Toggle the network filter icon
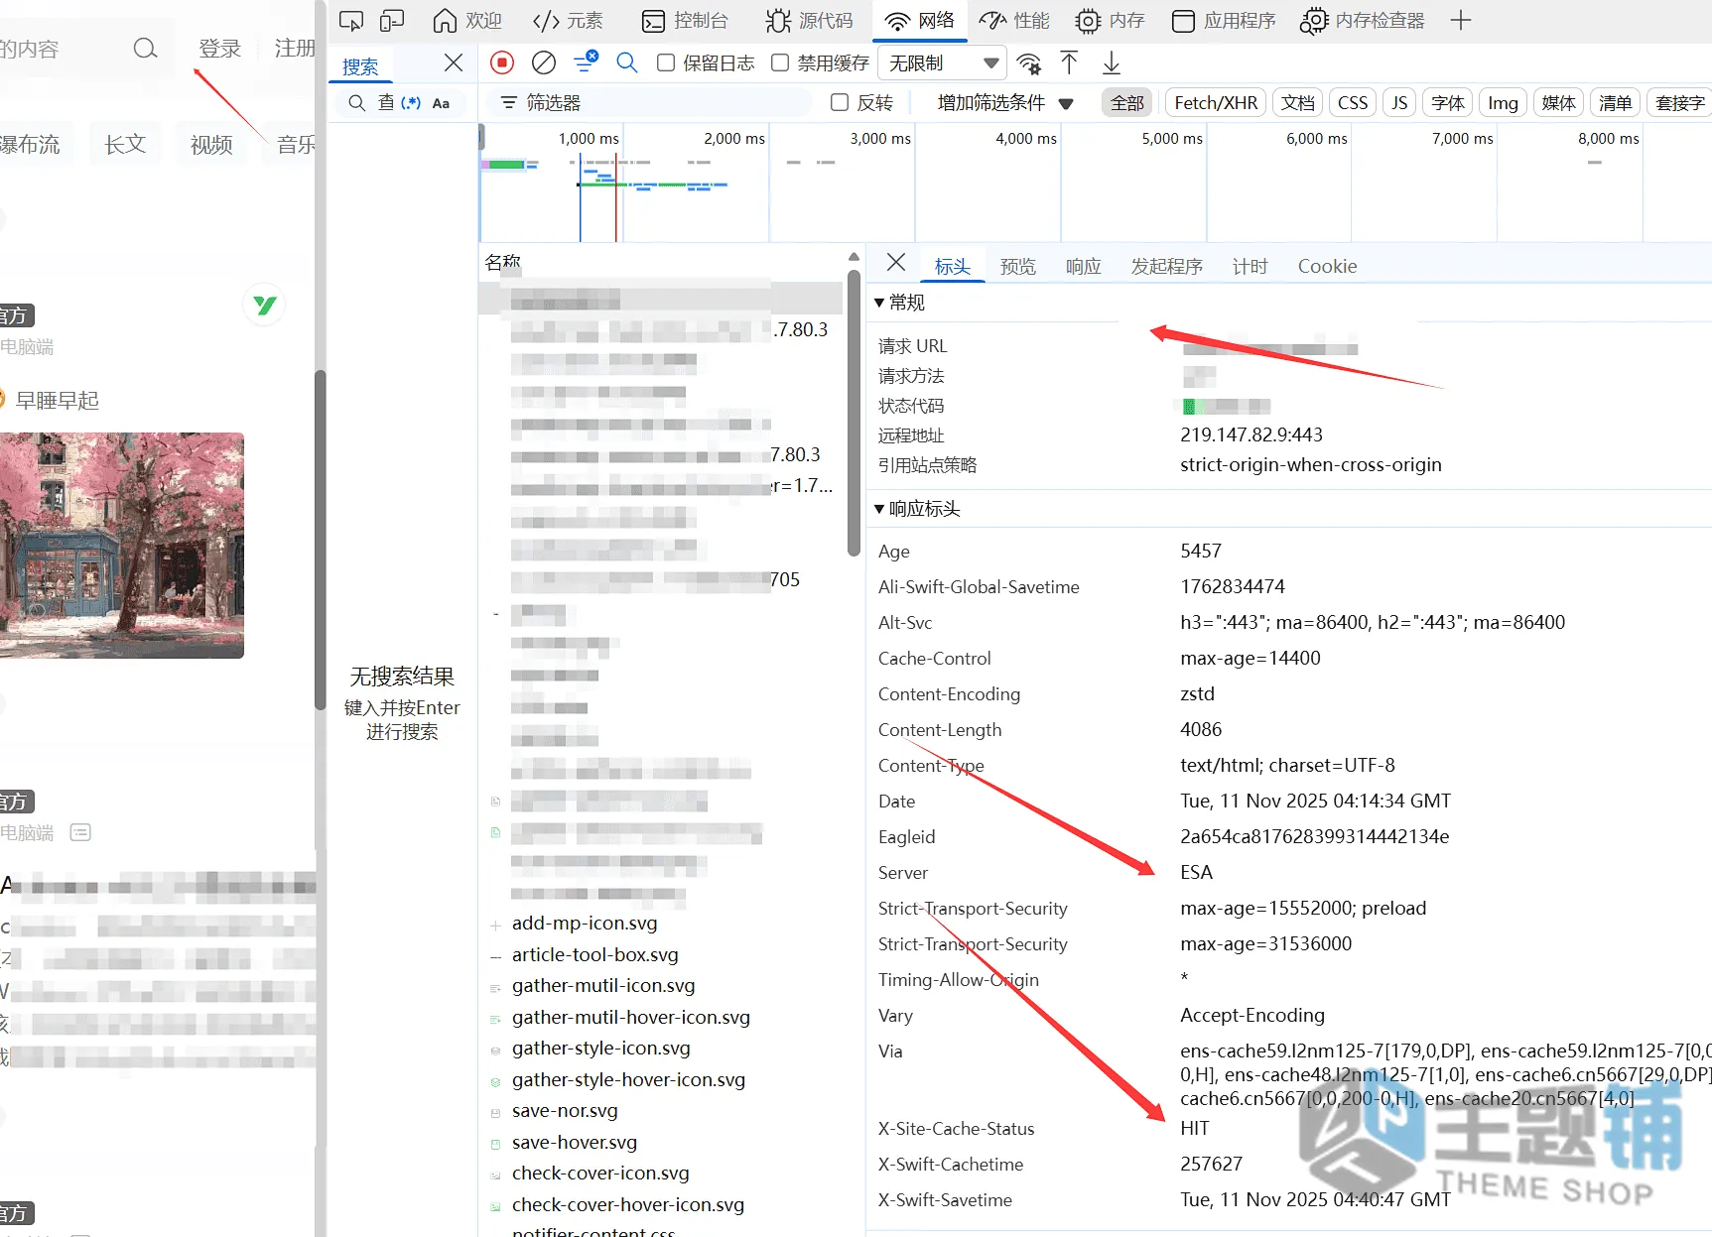The width and height of the screenshot is (1712, 1237). click(x=586, y=62)
